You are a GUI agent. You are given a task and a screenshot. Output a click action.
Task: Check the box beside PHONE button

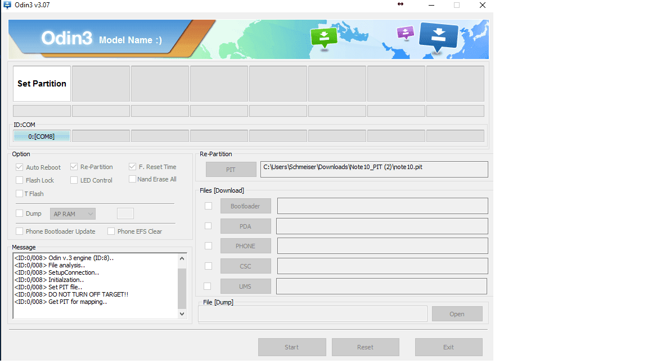pos(208,245)
